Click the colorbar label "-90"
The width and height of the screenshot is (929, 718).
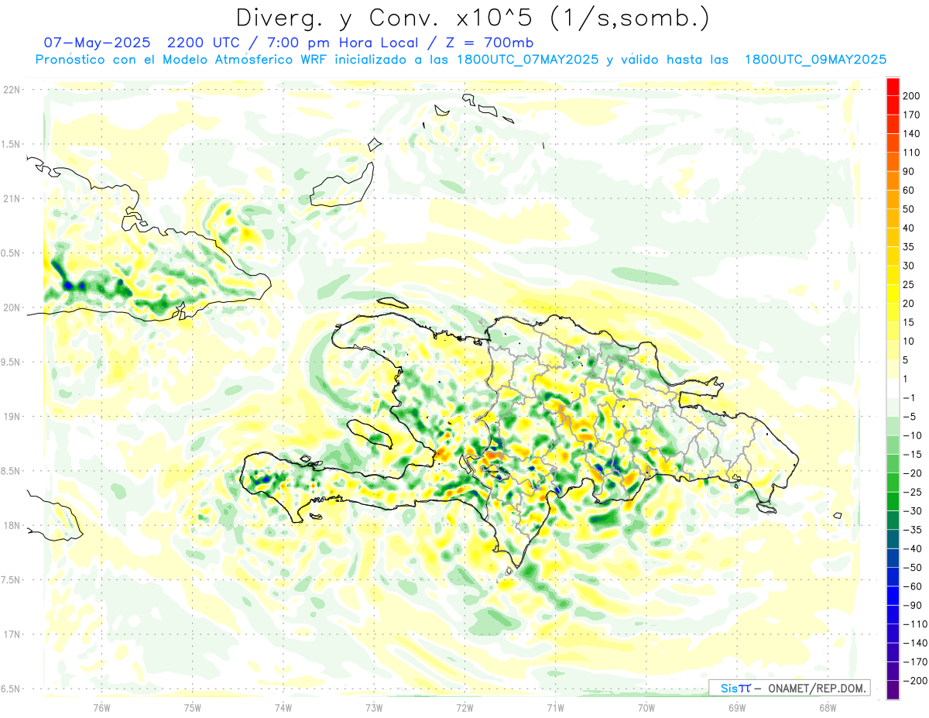(912, 605)
